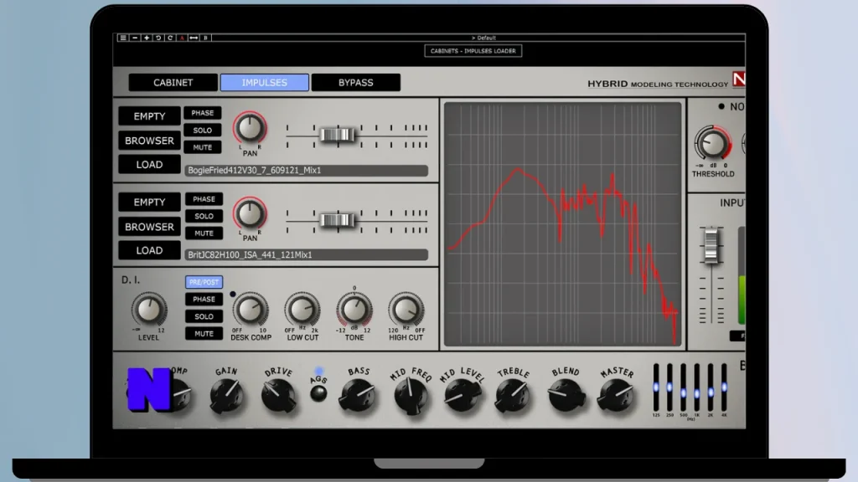This screenshot has height=482, width=858.
Task: Toggle MUTE on the first impulse slot
Action: (x=203, y=147)
